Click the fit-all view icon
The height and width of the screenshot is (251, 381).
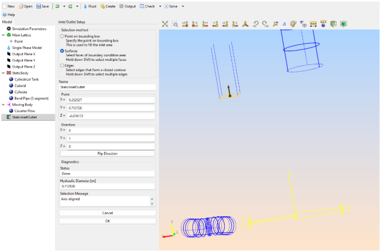click(x=165, y=24)
